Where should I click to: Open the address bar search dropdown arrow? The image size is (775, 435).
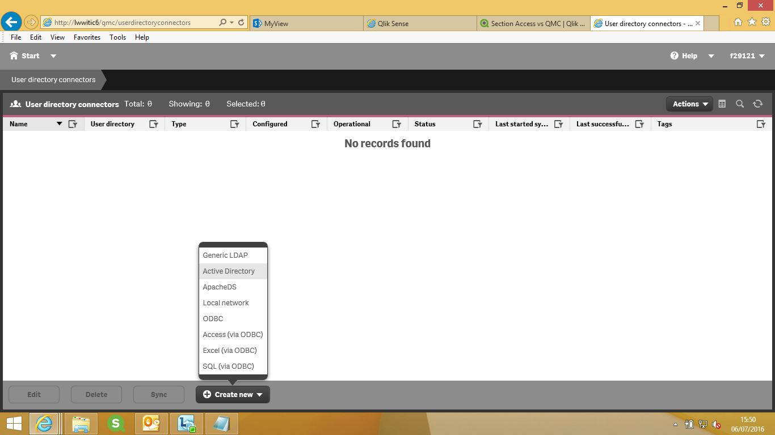tap(231, 23)
